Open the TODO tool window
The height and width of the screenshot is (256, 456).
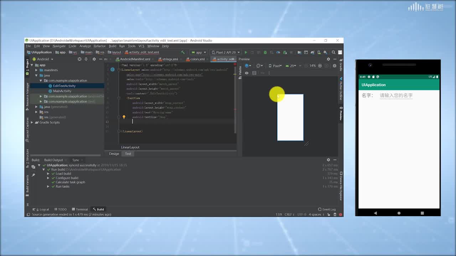(x=60, y=209)
